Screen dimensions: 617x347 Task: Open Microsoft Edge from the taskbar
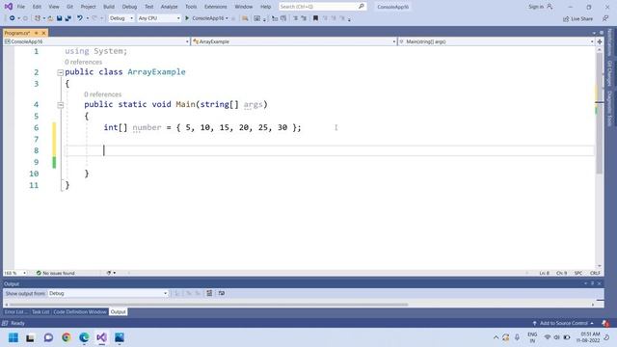pos(84,337)
